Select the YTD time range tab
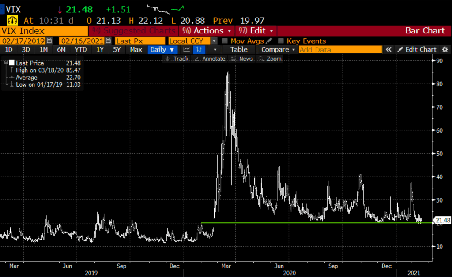 tap(81, 50)
